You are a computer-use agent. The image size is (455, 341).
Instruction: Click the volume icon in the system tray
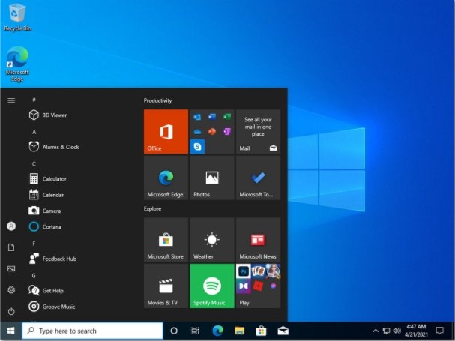pos(397,331)
